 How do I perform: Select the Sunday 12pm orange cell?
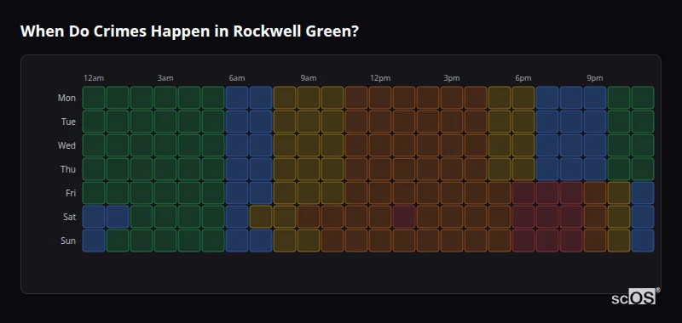(x=379, y=241)
